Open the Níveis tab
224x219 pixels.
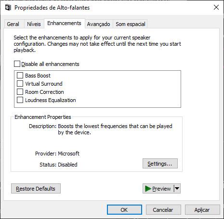(x=34, y=24)
